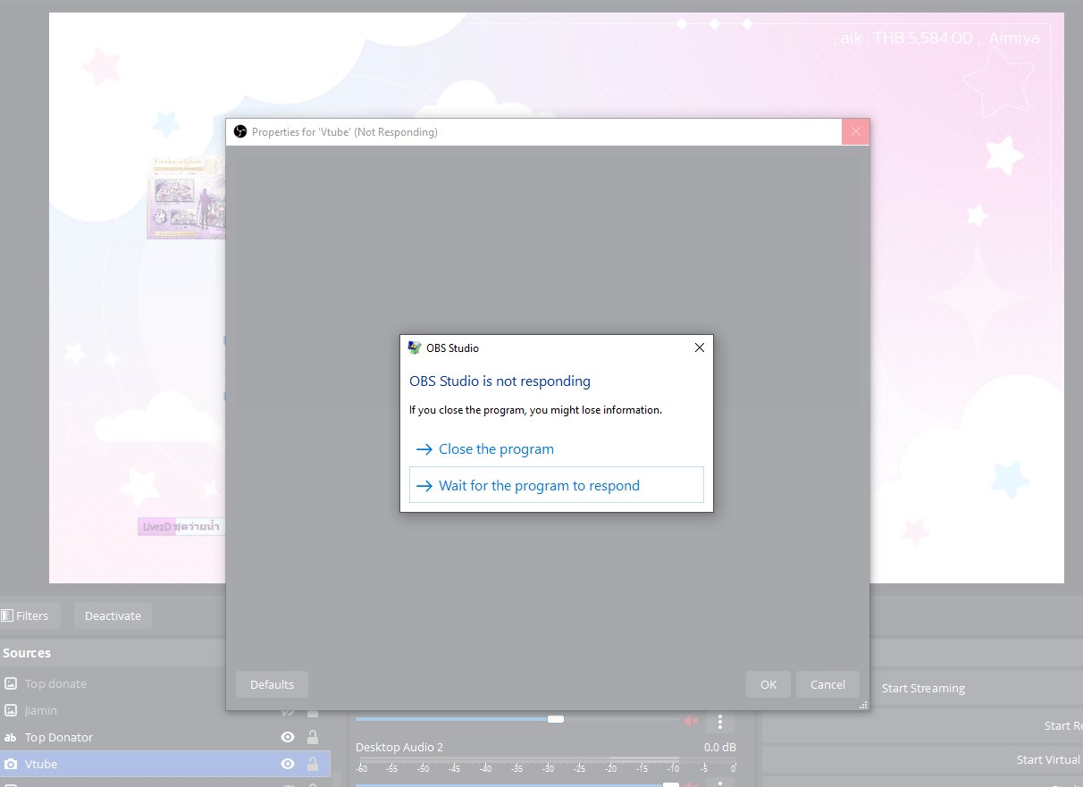1083x787 pixels.
Task: Click the camera icon of Vtube source
Action: (11, 764)
